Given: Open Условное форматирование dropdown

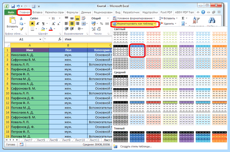Looking at the screenshot, I should point(133,18).
